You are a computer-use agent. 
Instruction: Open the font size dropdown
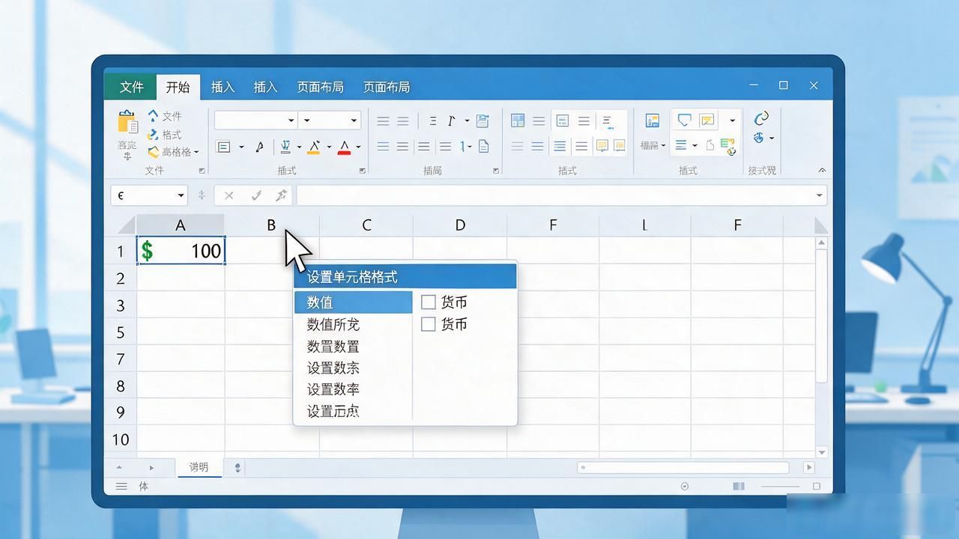tap(354, 121)
